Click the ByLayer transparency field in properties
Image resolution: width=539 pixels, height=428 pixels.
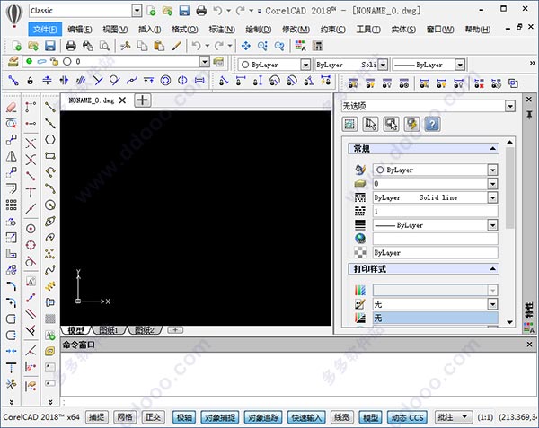click(x=435, y=253)
